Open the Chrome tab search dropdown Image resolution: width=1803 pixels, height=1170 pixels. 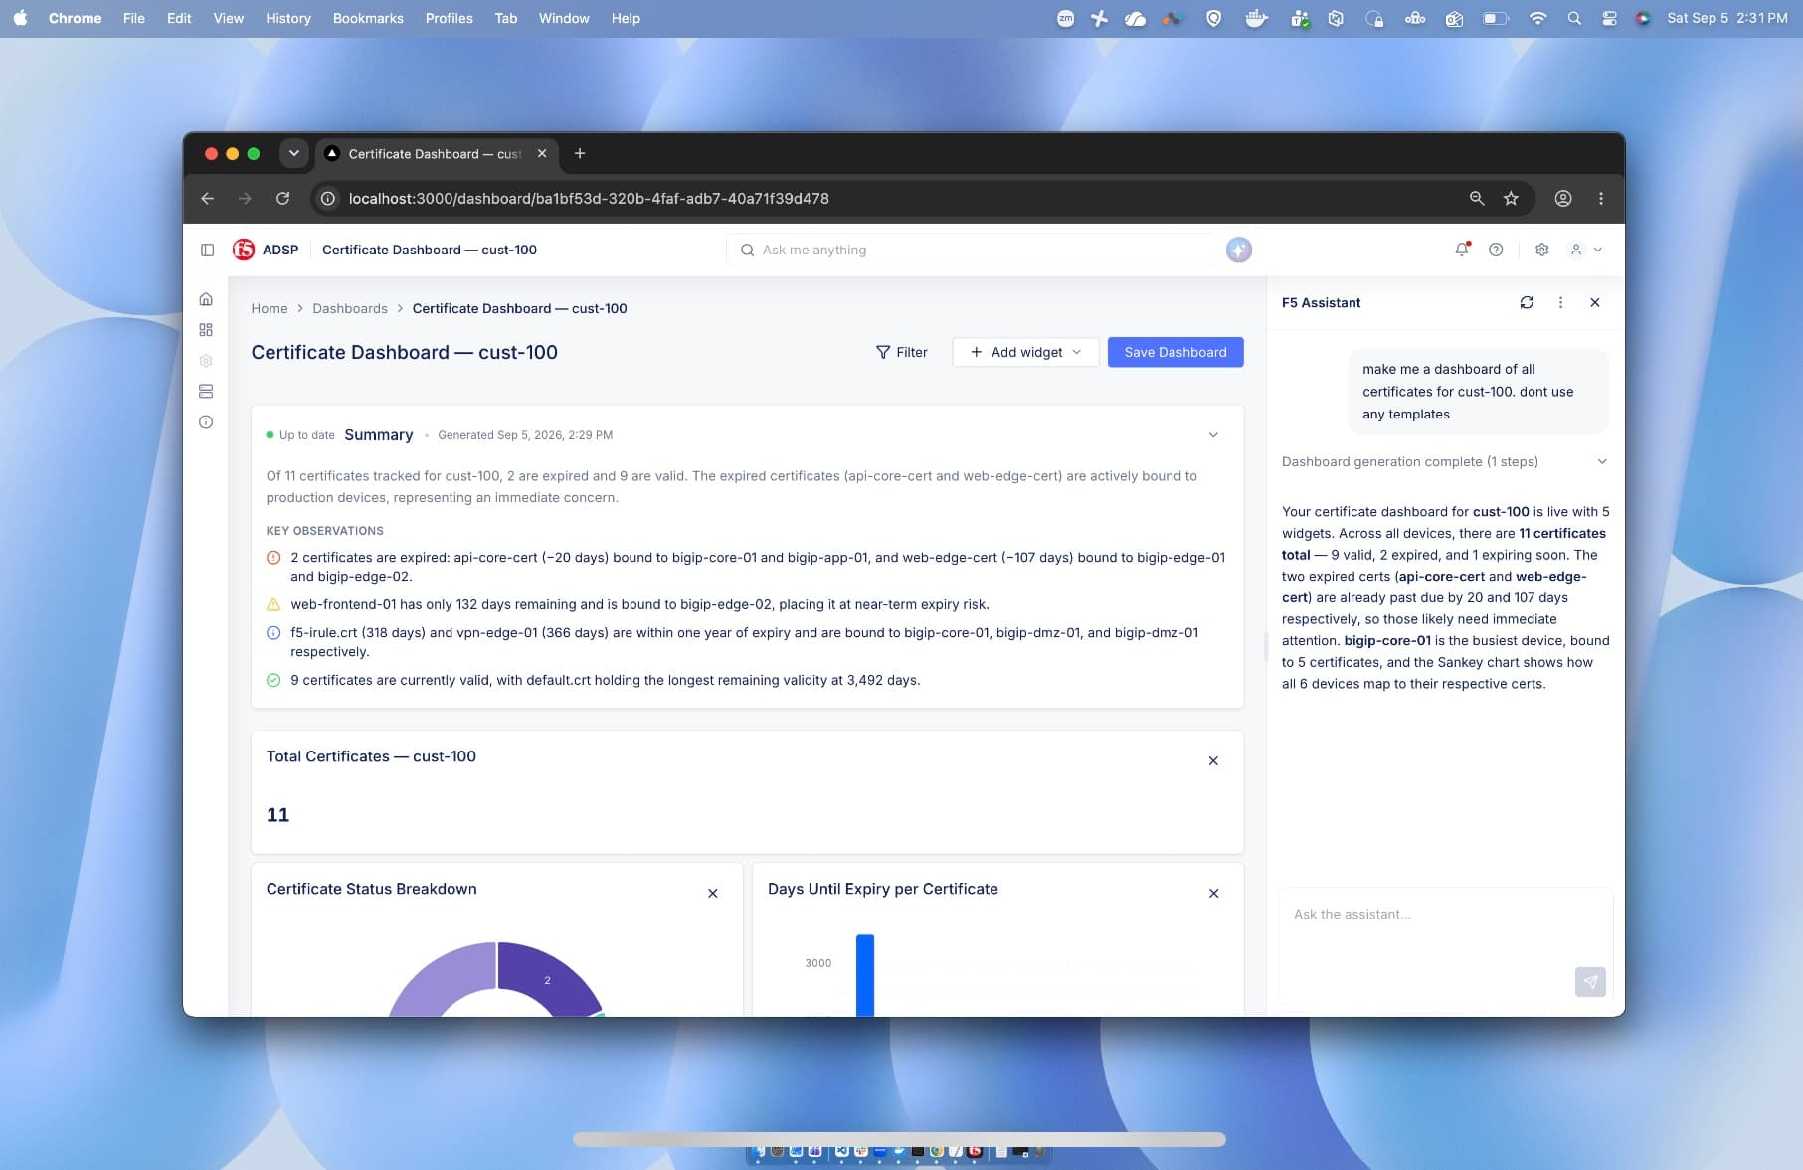coord(293,153)
